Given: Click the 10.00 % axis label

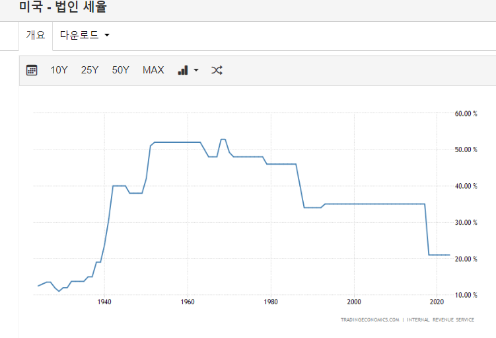Looking at the screenshot, I should click(466, 295).
